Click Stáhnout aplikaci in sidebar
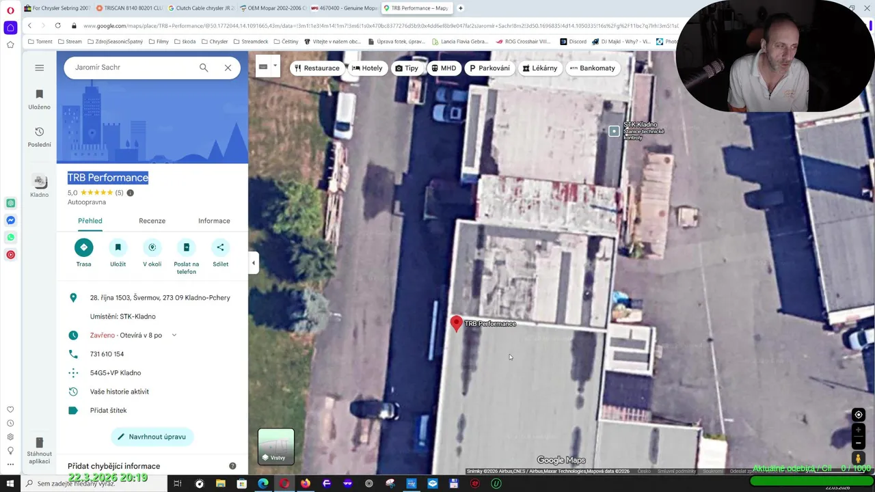 click(x=39, y=451)
